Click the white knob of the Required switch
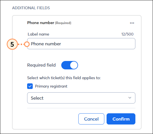The width and height of the screenshot is (153, 134). (x=74, y=65)
